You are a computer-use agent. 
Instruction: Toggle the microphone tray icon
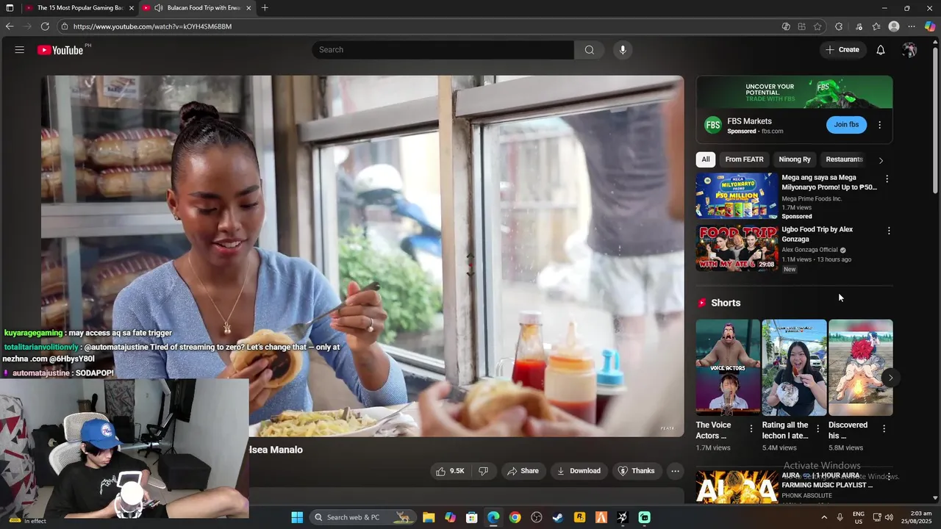[x=840, y=517]
